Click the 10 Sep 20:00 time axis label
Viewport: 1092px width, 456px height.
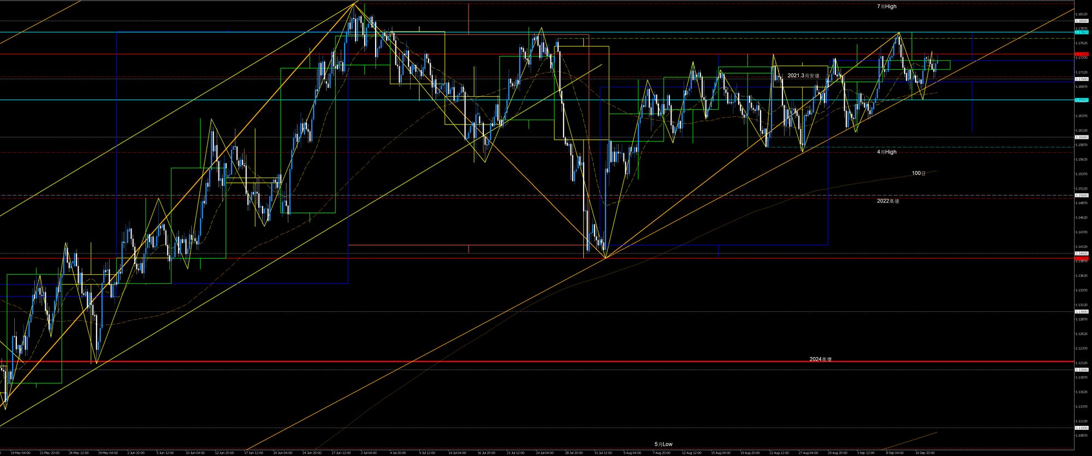pyautogui.click(x=925, y=453)
